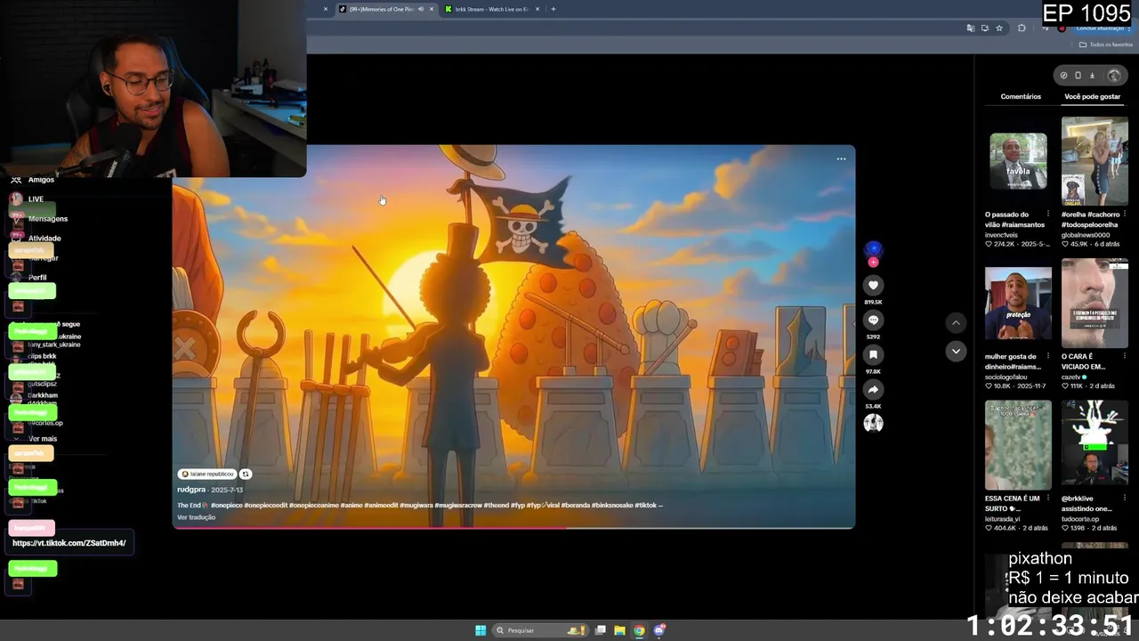Click Ver tradução under the caption
The image size is (1139, 641).
click(x=196, y=517)
